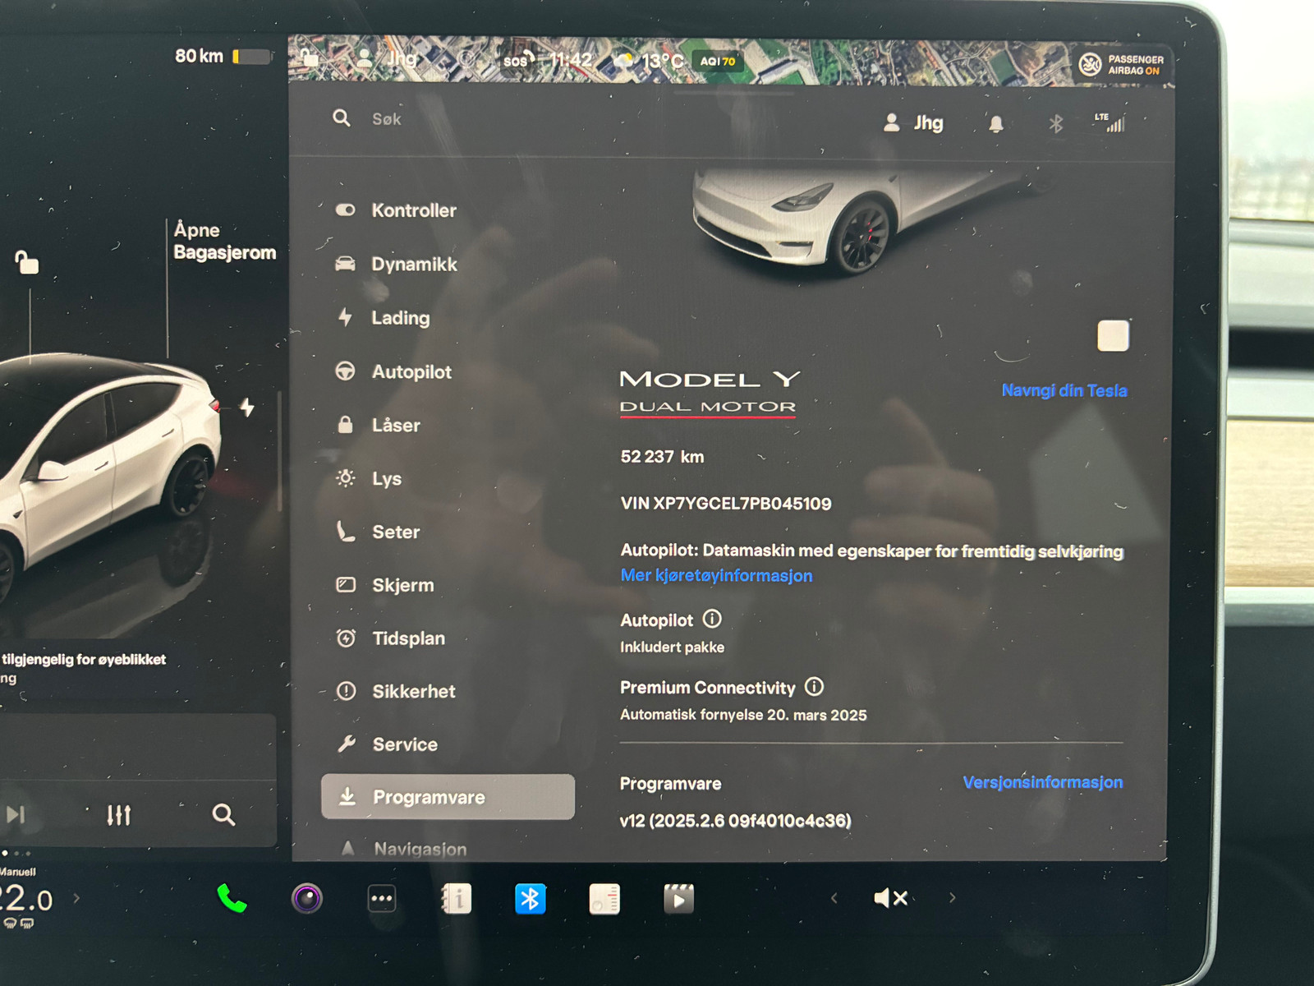Open the media equalizer sliders icon
The width and height of the screenshot is (1314, 986).
click(119, 814)
